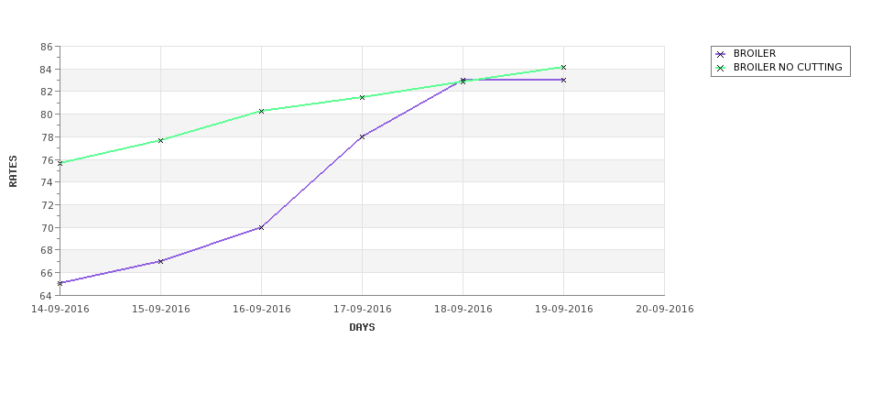Click NO CUTTING data point on 14-09-2016
Image resolution: width=893 pixels, height=393 pixels.
click(x=60, y=163)
